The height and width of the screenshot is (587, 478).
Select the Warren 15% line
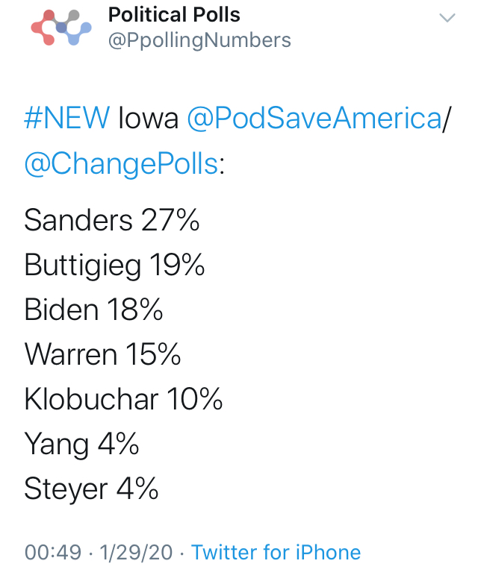click(x=102, y=354)
